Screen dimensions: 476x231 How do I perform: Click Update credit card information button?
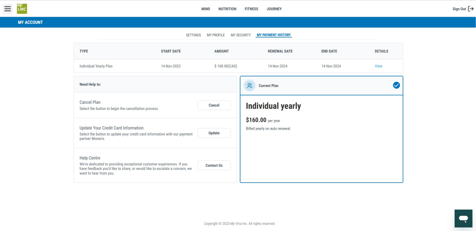(x=214, y=133)
